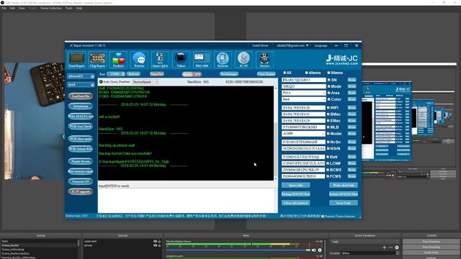Viewport: 461px width, 259px height.
Task: Toggle the Batt checkbox
Action: [x=328, y=157]
